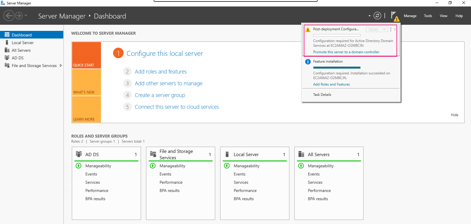Screen dimensions: 471x224
Task: Open the Local Server tile title
Action: pyautogui.click(x=246, y=154)
